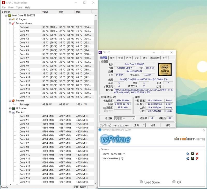Click the Powers flame icon

(x=13, y=101)
